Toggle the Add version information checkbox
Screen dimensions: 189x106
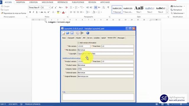(78, 43)
